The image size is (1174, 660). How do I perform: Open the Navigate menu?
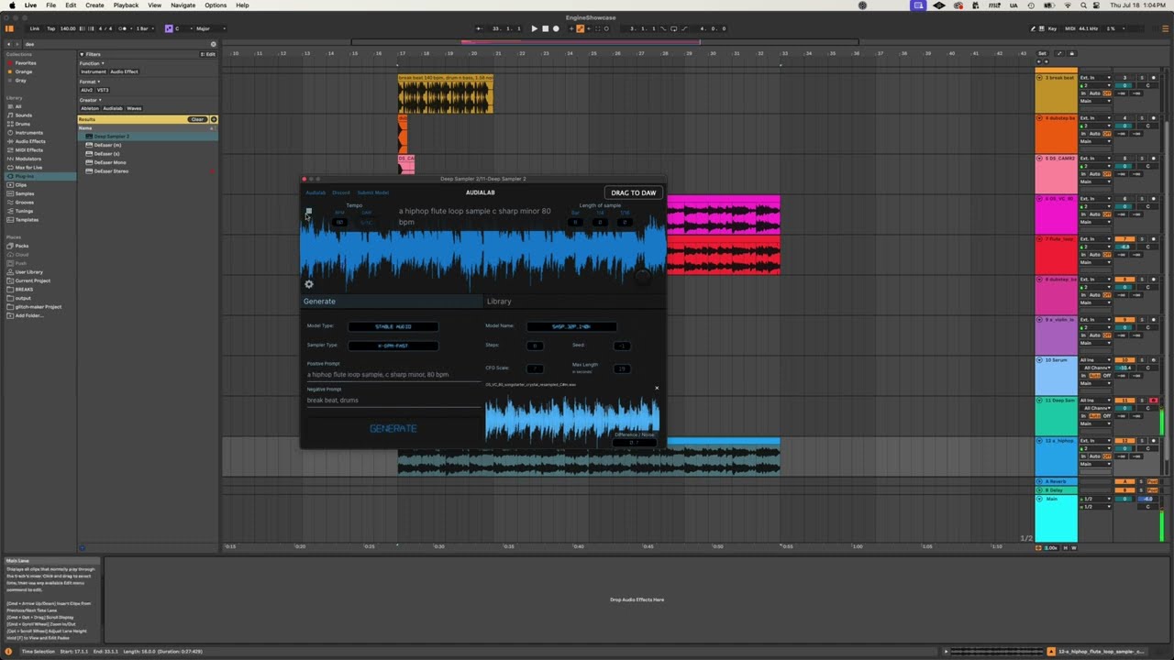click(183, 5)
